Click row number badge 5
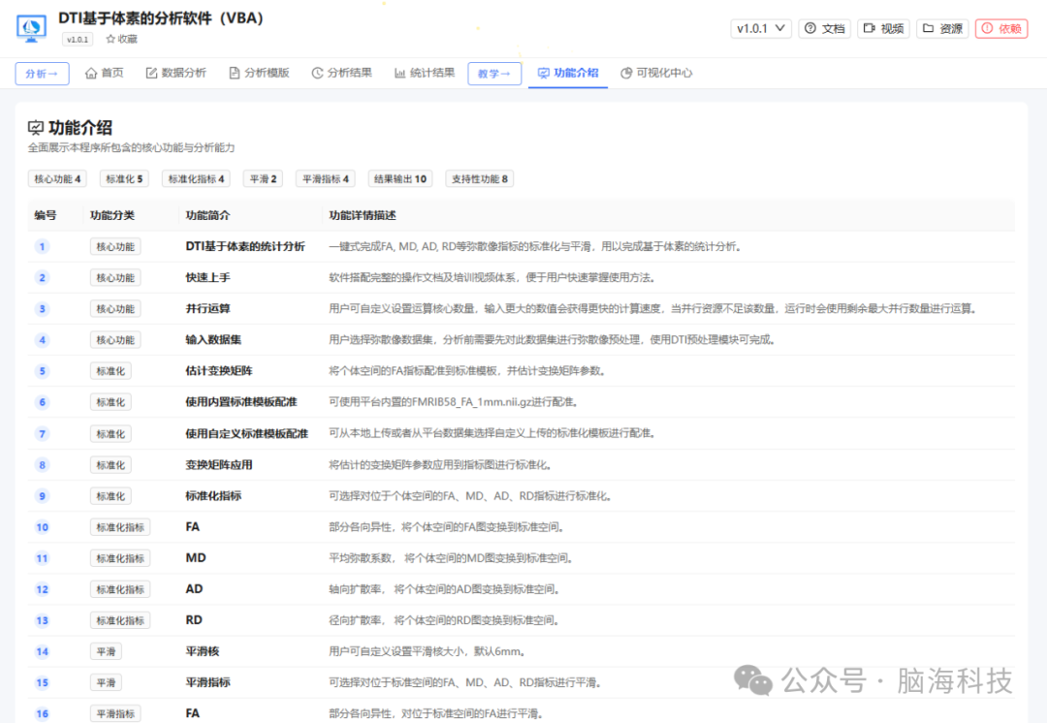 click(x=42, y=371)
